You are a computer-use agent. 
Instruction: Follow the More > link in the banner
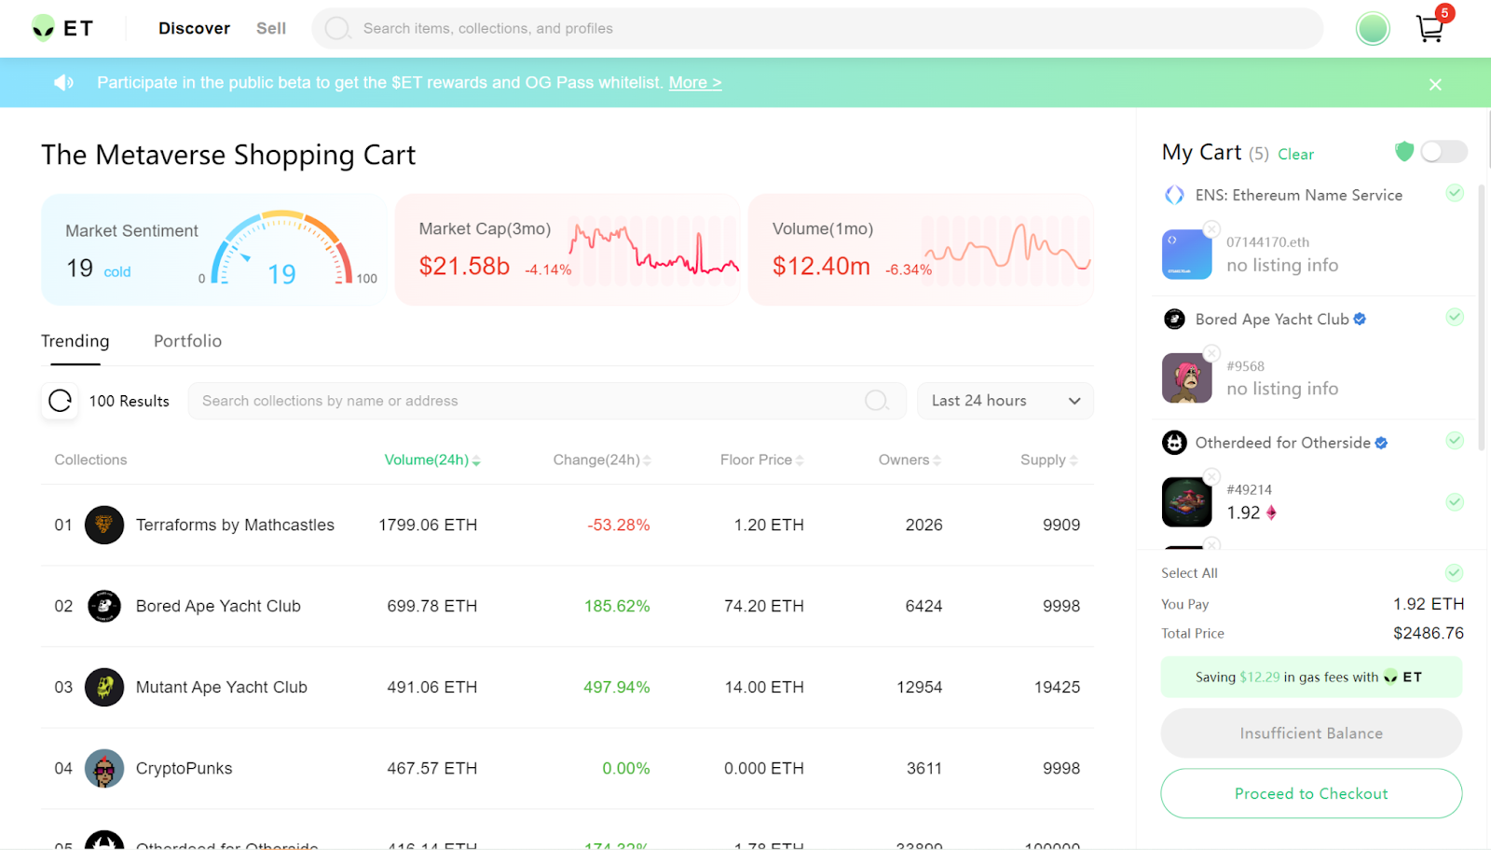click(695, 83)
